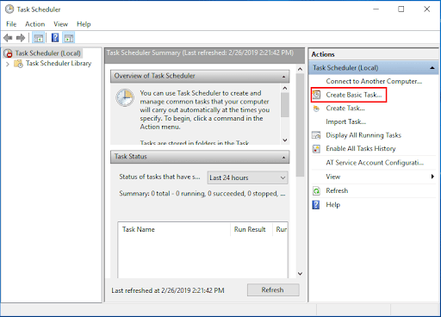This screenshot has height=317, width=441.
Task: Click Create Task... action
Action: point(345,109)
